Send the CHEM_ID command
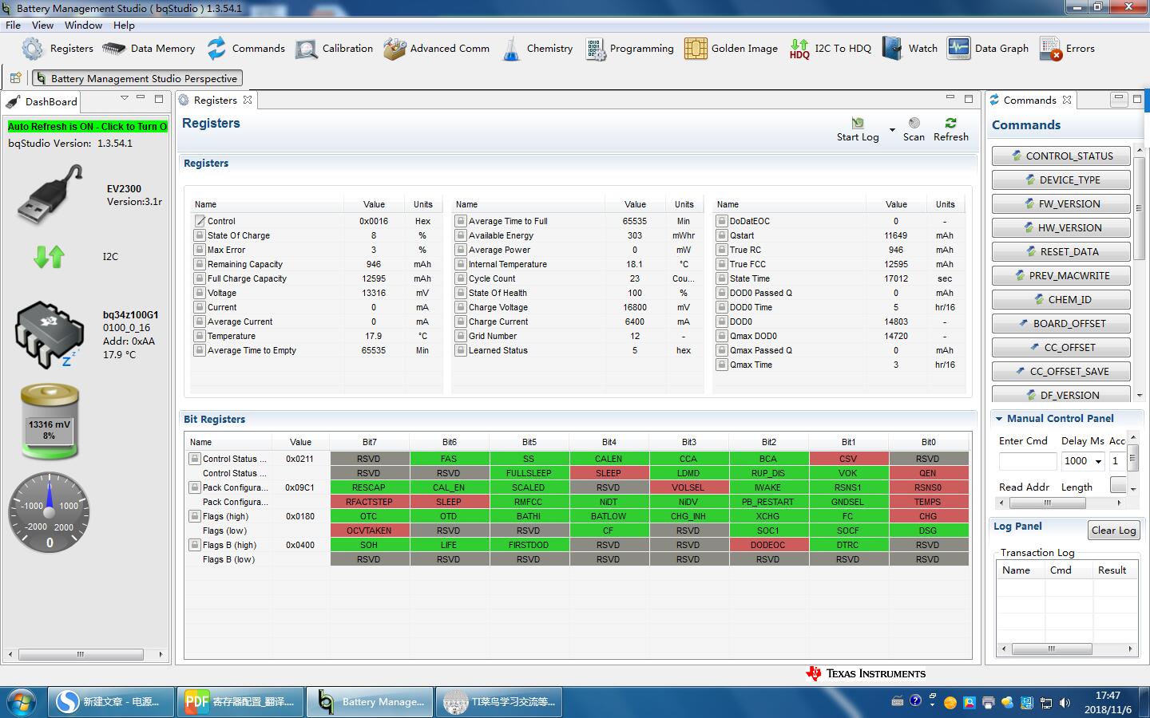 pyautogui.click(x=1061, y=299)
